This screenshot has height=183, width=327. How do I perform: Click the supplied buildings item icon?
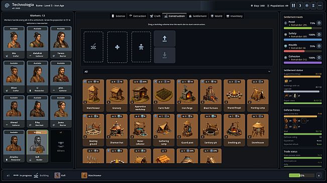286,81
